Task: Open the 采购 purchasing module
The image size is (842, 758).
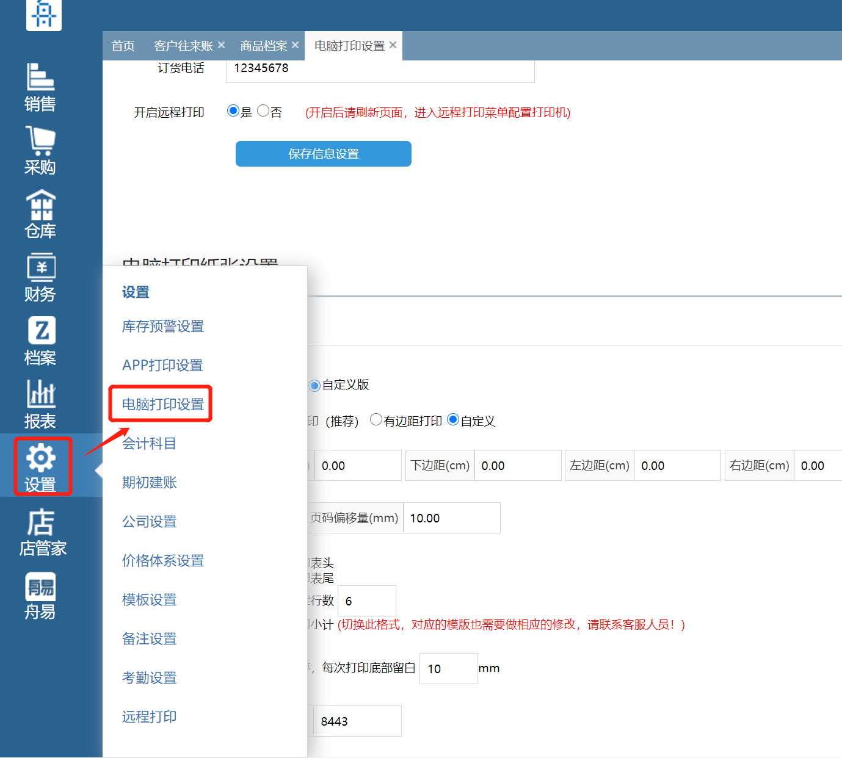Action: pyautogui.click(x=40, y=151)
